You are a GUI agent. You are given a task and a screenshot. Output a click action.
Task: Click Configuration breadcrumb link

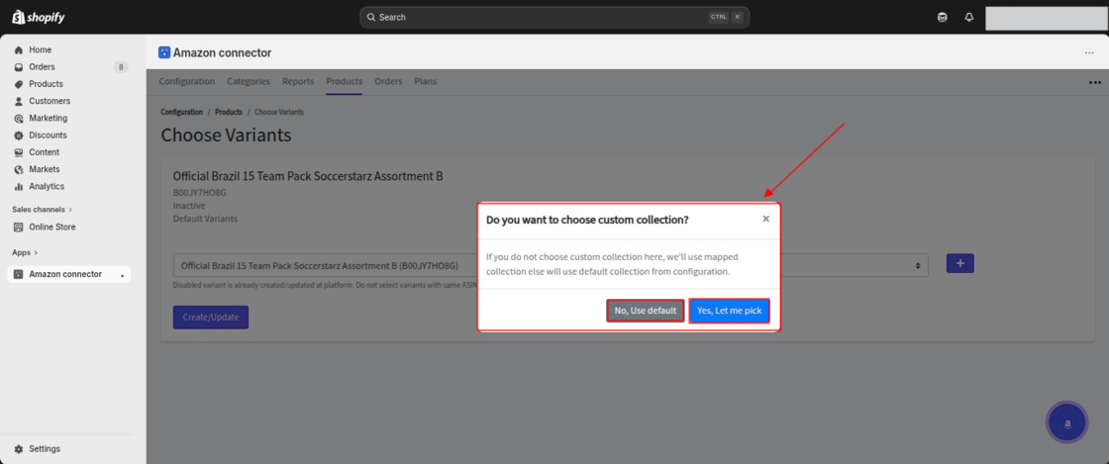tap(182, 113)
